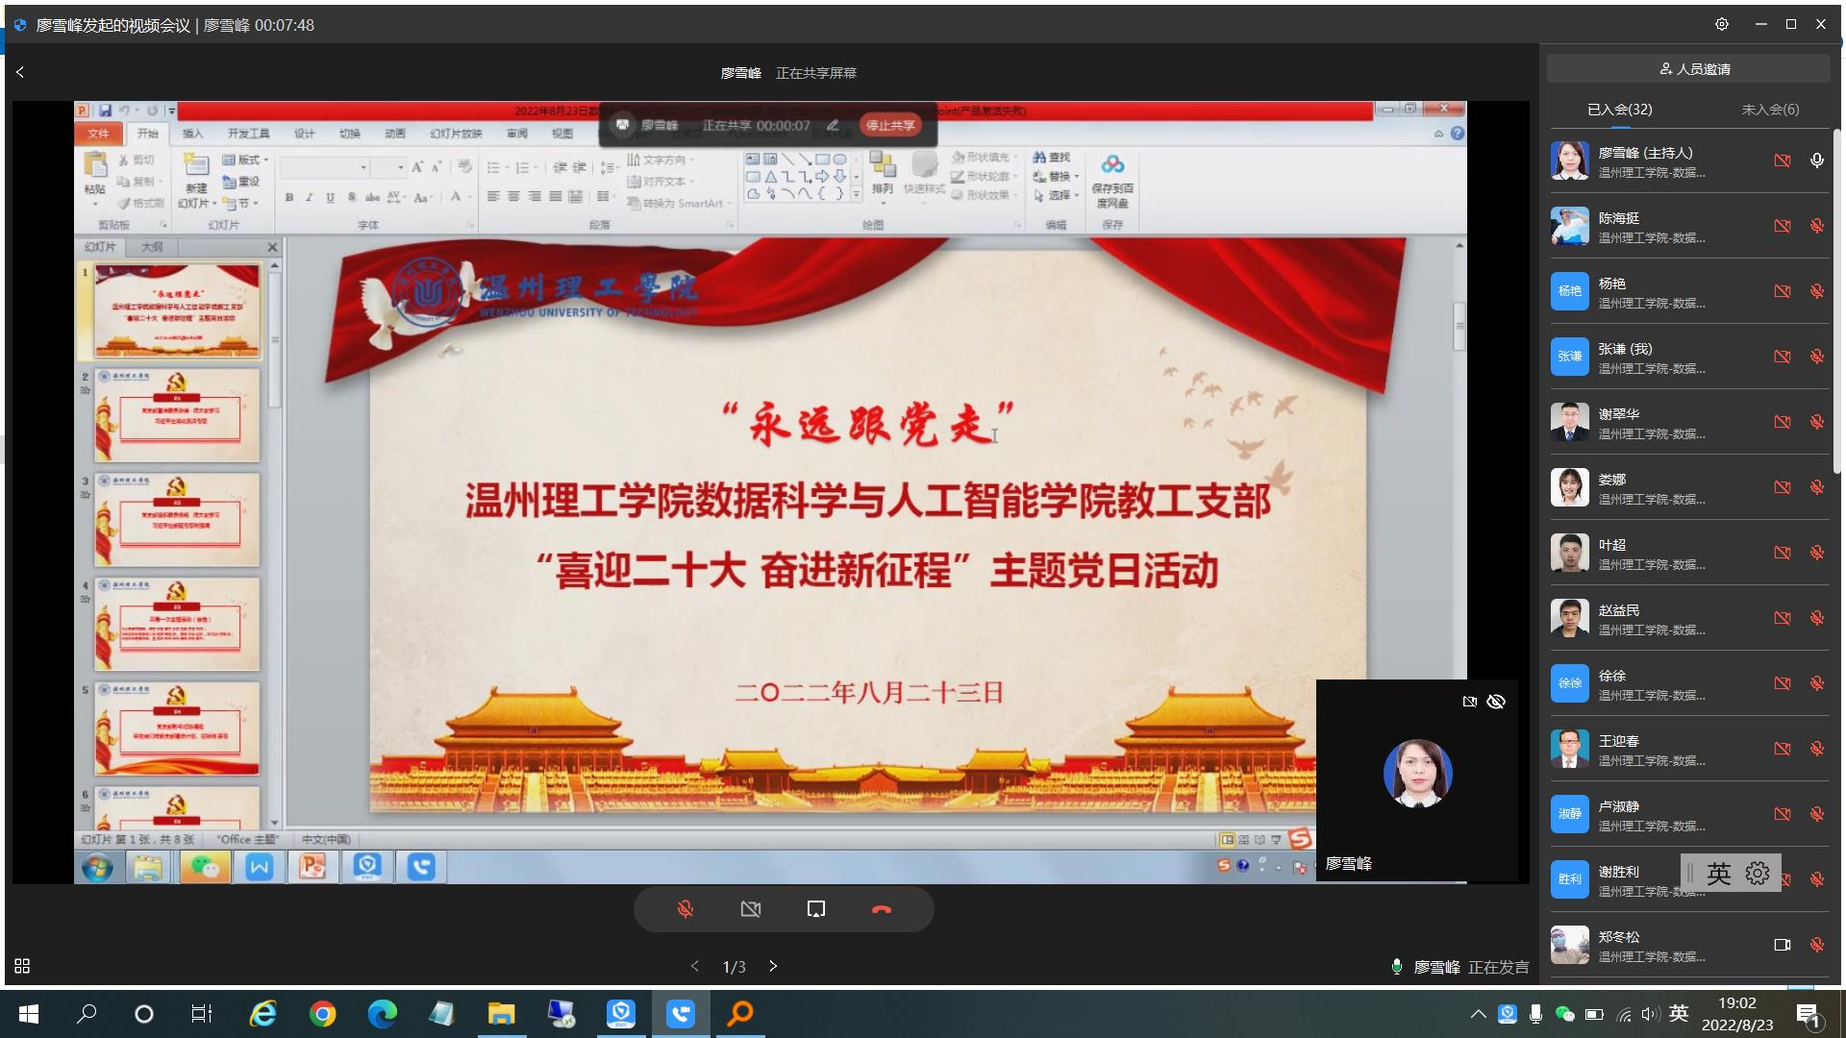1846x1038 pixels.
Task: Open Chrome from the Windows taskbar
Action: pyautogui.click(x=323, y=1014)
